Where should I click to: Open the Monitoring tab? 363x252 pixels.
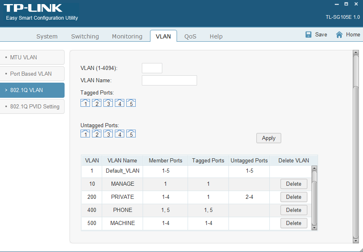point(127,36)
